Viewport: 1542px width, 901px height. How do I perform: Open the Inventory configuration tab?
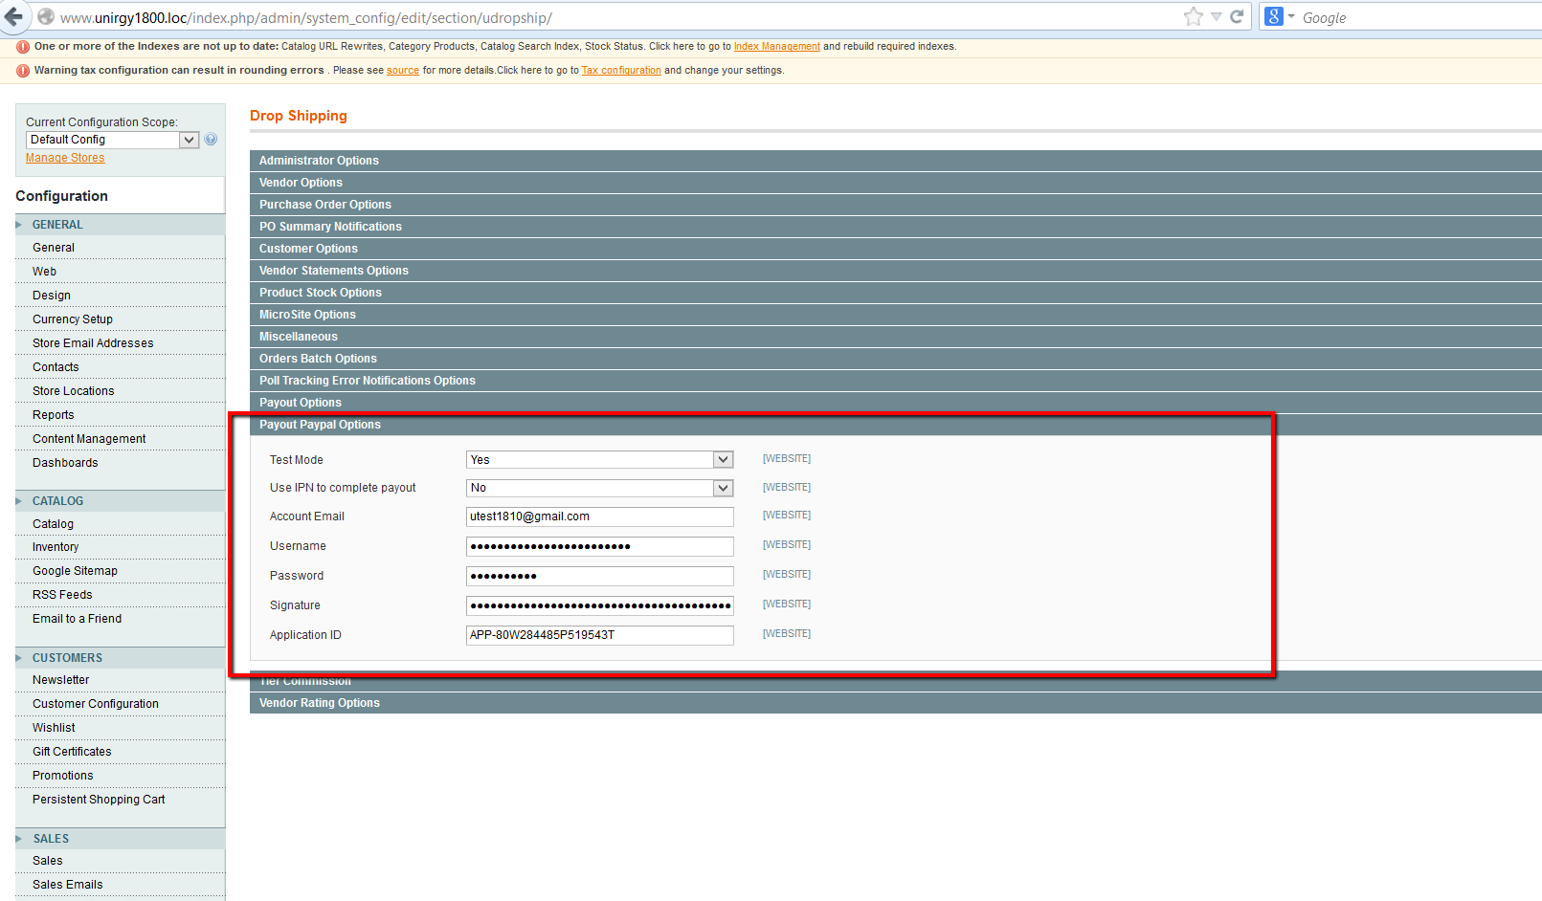(x=121, y=547)
